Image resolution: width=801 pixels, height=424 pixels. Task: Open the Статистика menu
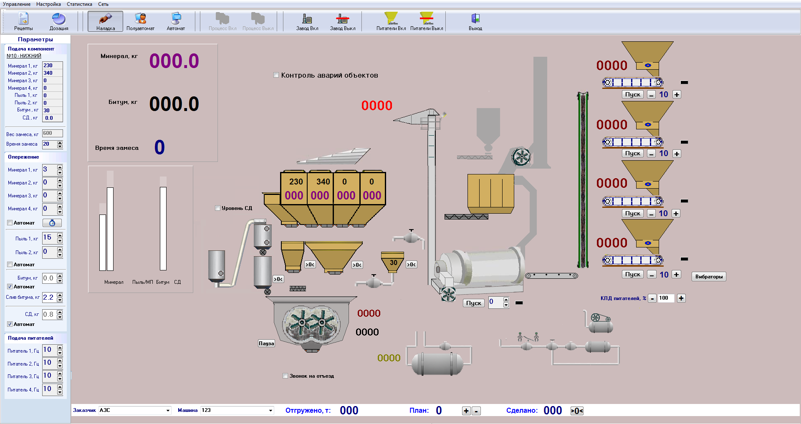click(x=79, y=4)
